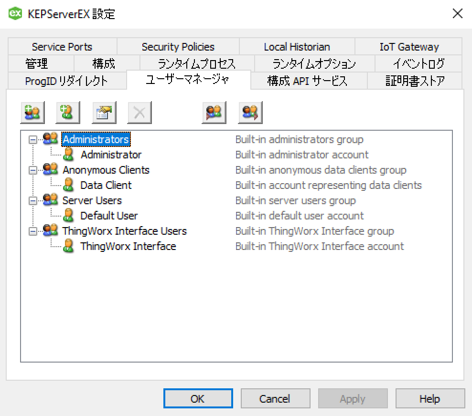Close the KEPServerEX settings window
The height and width of the screenshot is (416, 472).
(458, 13)
